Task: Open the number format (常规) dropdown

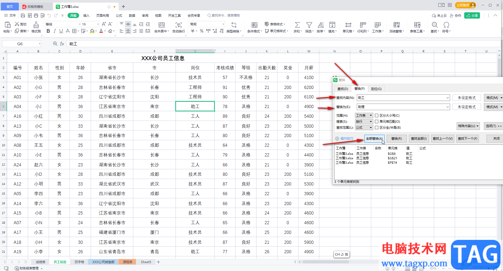Action: [223, 24]
